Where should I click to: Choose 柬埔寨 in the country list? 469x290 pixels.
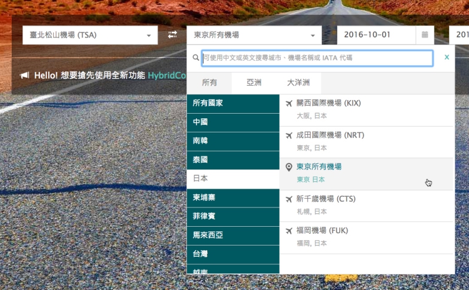click(x=233, y=198)
